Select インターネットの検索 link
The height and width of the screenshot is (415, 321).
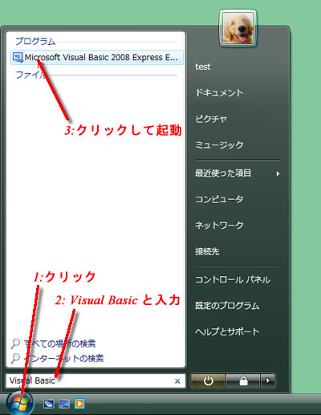(63, 358)
